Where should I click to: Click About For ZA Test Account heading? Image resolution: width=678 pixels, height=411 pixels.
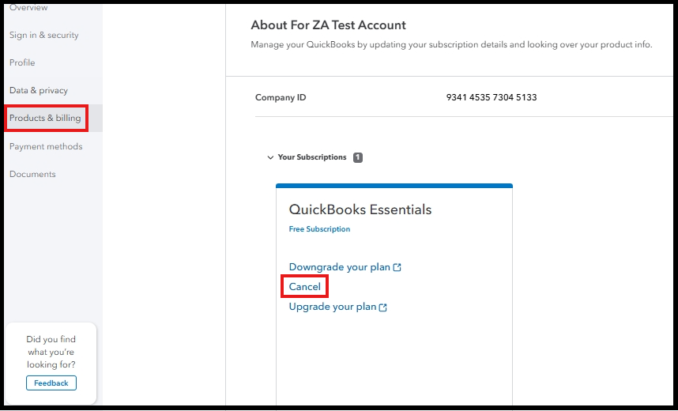click(x=328, y=25)
